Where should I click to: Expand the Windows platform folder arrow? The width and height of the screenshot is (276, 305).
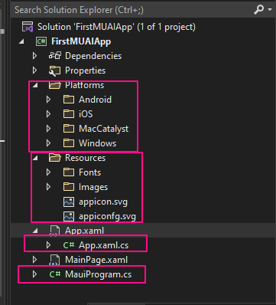(x=48, y=143)
